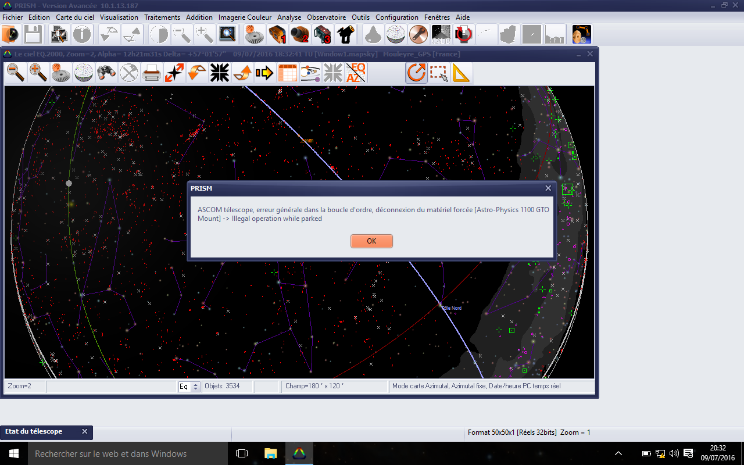Zoom out the sky map with minus magnifier
This screenshot has height=465, width=744.
click(16, 73)
